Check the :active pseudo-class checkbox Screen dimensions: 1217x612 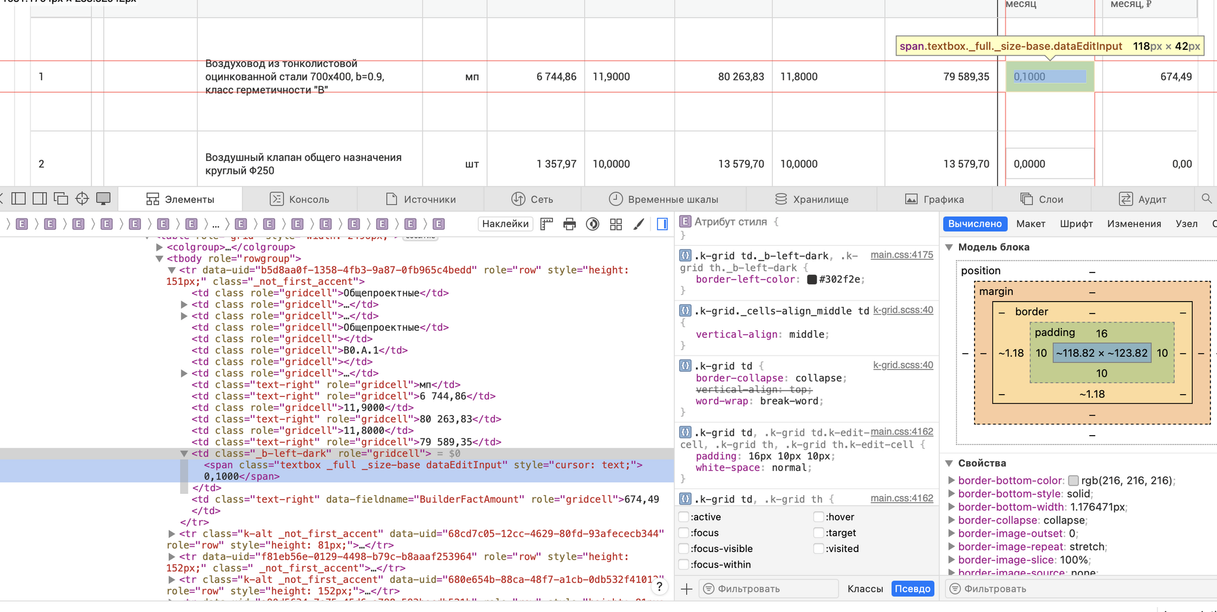point(684,517)
